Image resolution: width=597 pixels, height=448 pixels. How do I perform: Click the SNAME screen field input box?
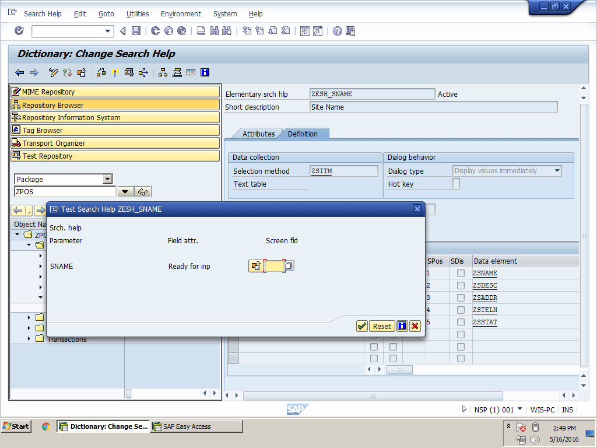click(x=274, y=266)
